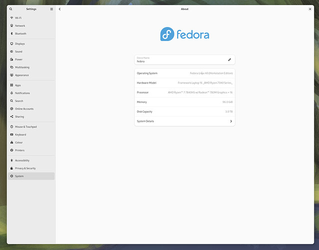The width and height of the screenshot is (319, 250).
Task: Select Keyboard label in sidebar
Action: coord(20,134)
